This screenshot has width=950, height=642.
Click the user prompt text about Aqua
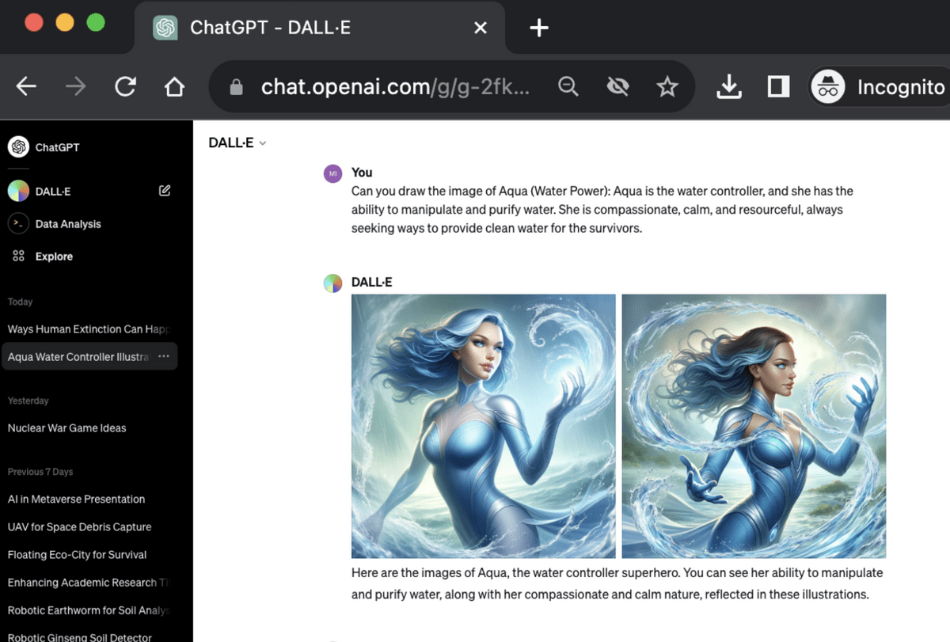[602, 210]
